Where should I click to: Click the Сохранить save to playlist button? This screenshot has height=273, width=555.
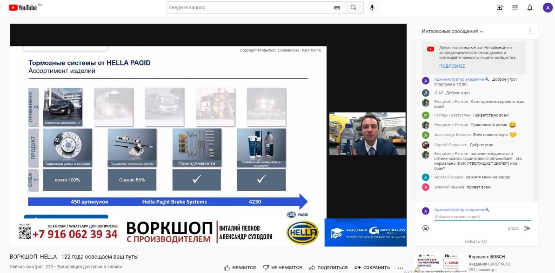click(x=372, y=267)
